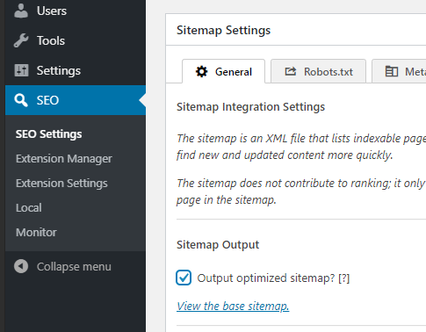Viewport: 426px width, 332px height.
Task: Click the Collapse menu arrow icon
Action: [x=21, y=266]
